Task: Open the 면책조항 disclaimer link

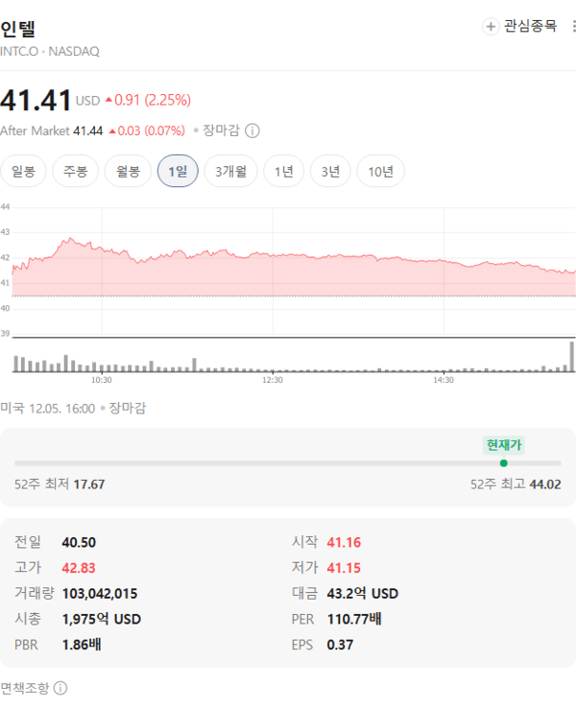Action: 24,688
